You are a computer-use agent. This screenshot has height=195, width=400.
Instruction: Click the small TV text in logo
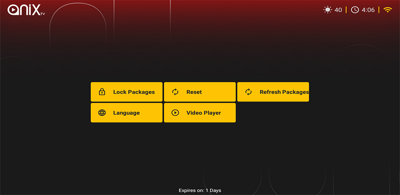click(x=43, y=14)
